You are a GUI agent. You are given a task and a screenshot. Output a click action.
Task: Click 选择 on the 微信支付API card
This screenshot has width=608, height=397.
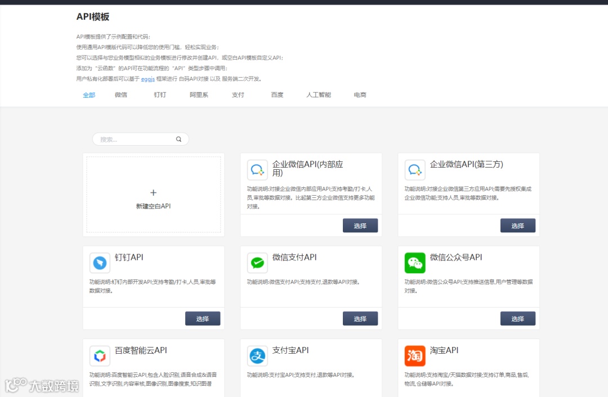(360, 319)
